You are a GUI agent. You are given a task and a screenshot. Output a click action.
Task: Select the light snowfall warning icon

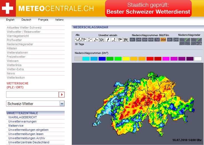pos(96,39)
